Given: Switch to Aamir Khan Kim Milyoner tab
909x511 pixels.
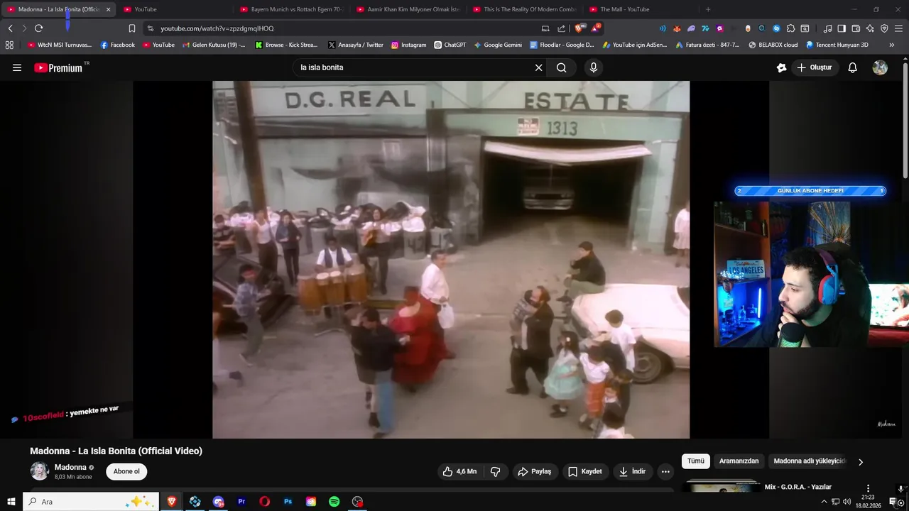Looking at the screenshot, I should pyautogui.click(x=408, y=9).
